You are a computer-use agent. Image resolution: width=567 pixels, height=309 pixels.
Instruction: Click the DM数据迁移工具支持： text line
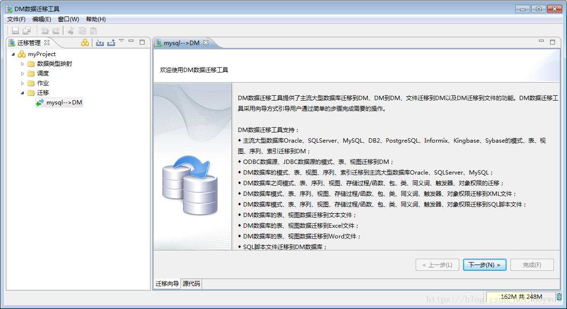click(268, 130)
